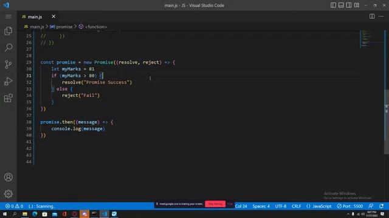This screenshot has width=389, height=218.
Task: Toggle the primary side bar layout icon
Action: click(333, 5)
